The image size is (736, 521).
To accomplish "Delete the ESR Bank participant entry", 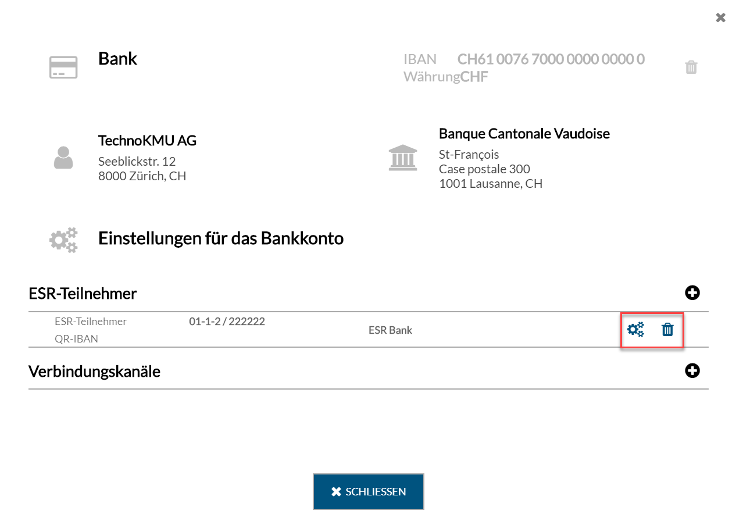I will click(x=668, y=330).
